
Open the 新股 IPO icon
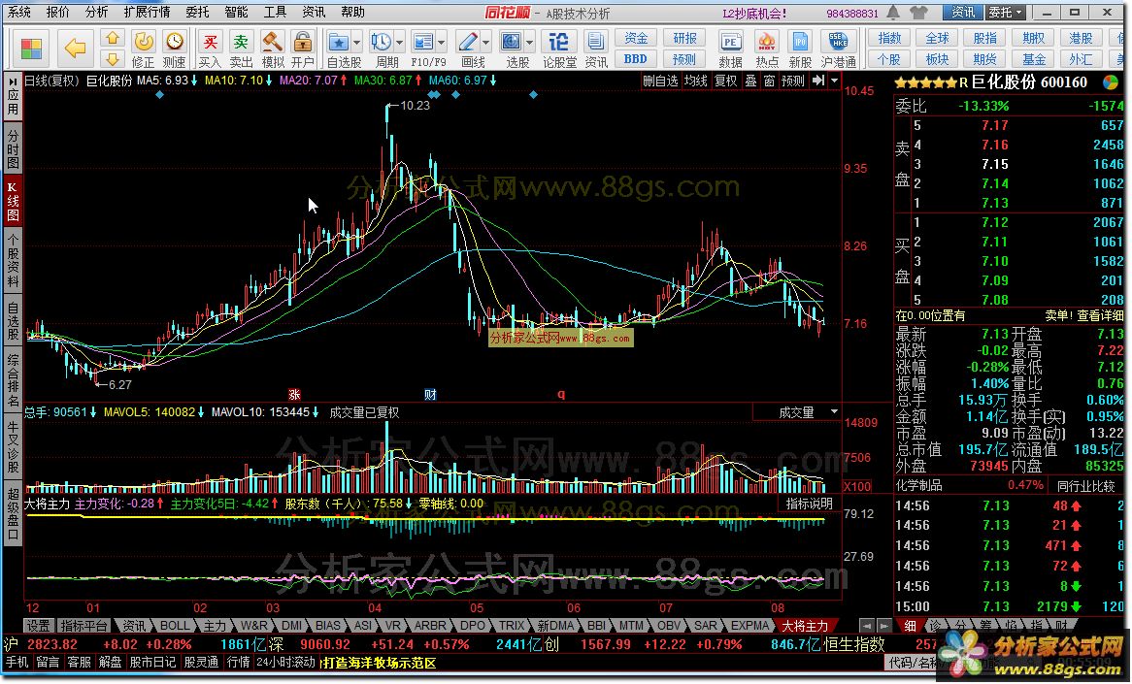(x=800, y=42)
